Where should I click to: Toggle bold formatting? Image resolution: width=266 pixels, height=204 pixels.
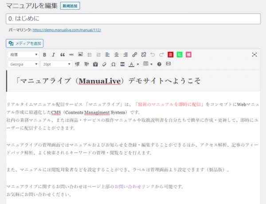point(44,55)
